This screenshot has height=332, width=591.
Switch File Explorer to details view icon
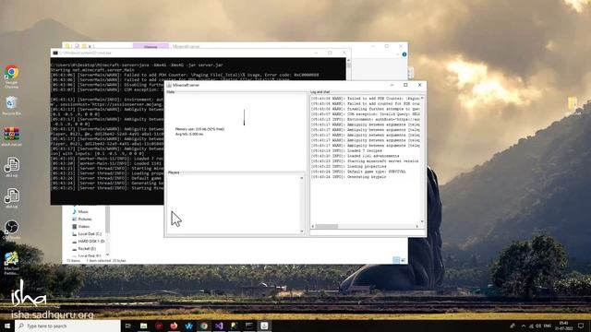[396, 260]
